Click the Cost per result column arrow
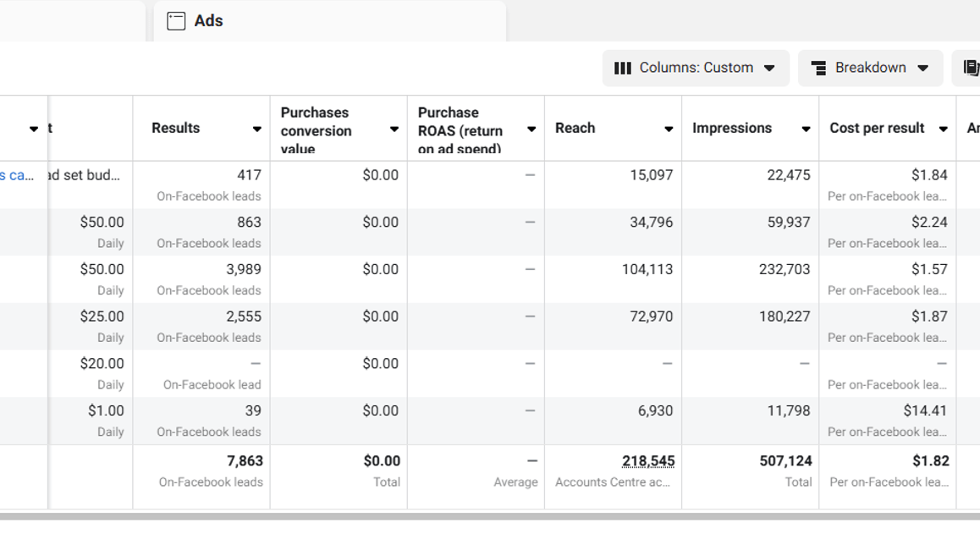This screenshot has width=980, height=534. pos(943,129)
